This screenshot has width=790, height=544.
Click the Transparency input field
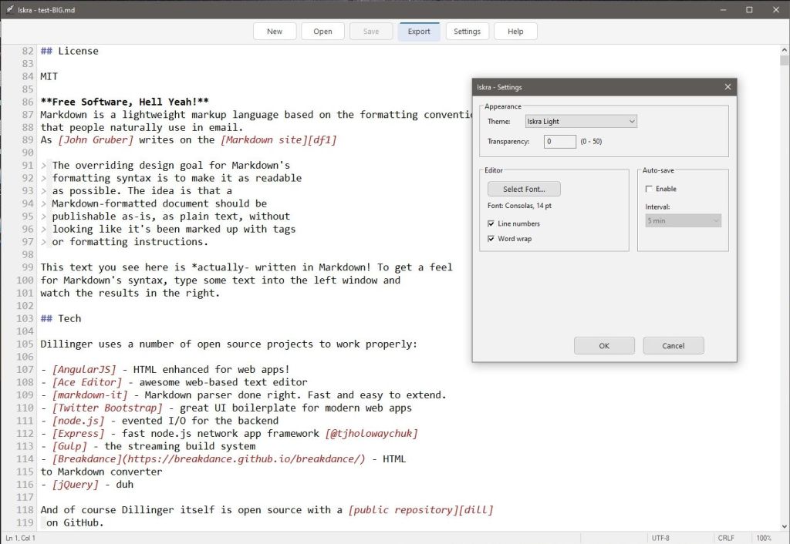coord(560,142)
